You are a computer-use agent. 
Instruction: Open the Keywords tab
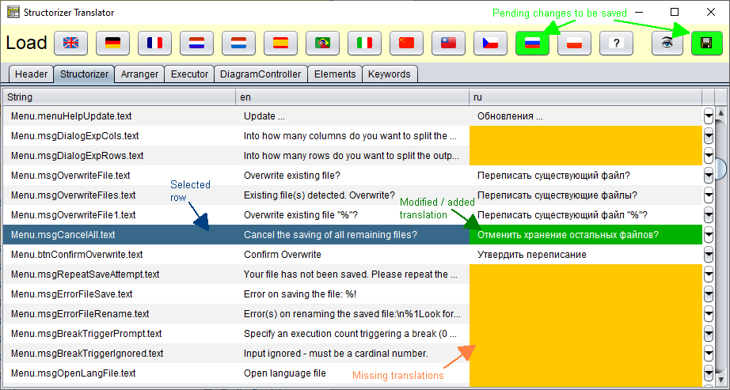390,74
